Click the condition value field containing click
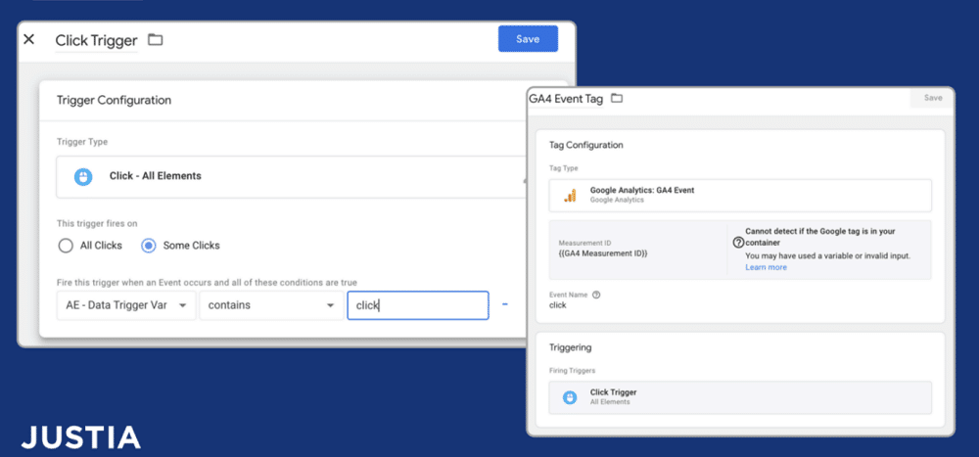Viewport: 979px width, 457px height. pyautogui.click(x=417, y=305)
